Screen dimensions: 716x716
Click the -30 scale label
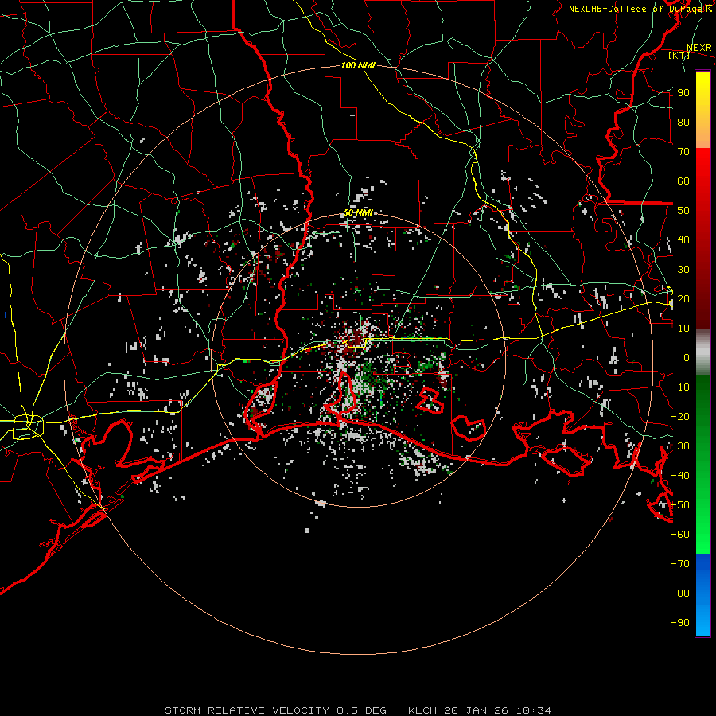(680, 446)
